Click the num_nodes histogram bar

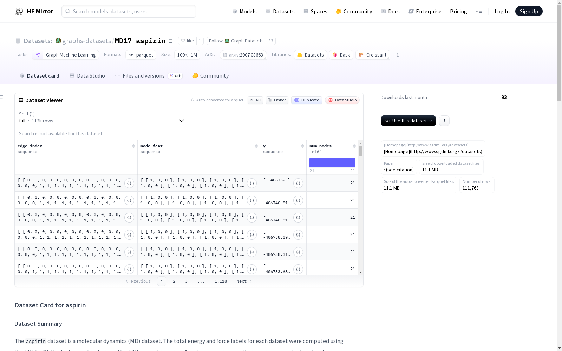coord(332,163)
